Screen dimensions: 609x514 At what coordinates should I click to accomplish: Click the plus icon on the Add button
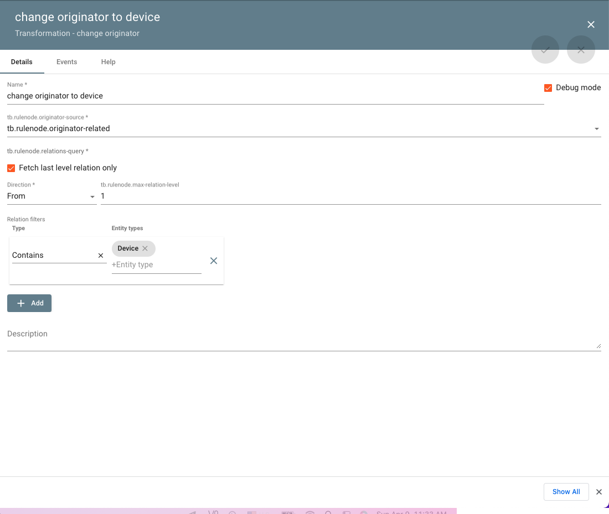pyautogui.click(x=20, y=303)
